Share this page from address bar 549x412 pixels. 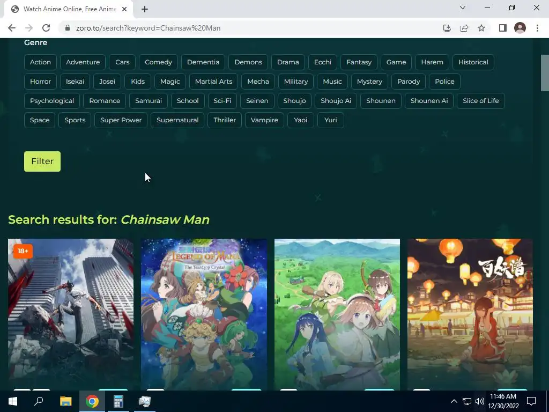[464, 28]
